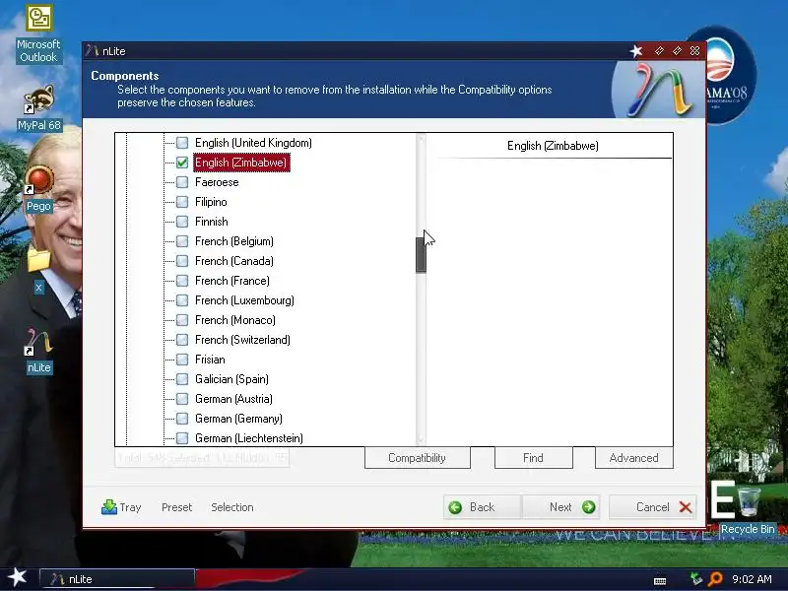Viewport: 788px width, 591px height.
Task: Select the French (Luxembourg) row label
Action: [x=244, y=300]
